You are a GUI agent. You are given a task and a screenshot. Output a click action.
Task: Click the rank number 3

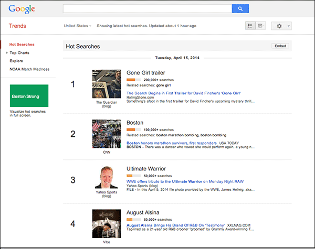point(73,180)
